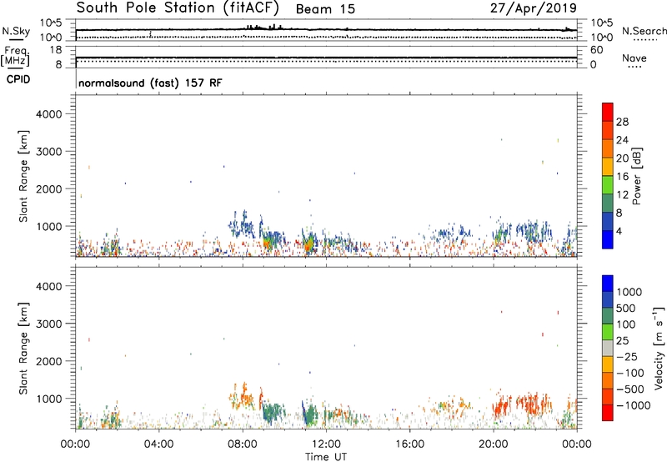The width and height of the screenshot is (667, 462).
Task: Click the 12:00 time tick label
Action: pos(326,444)
